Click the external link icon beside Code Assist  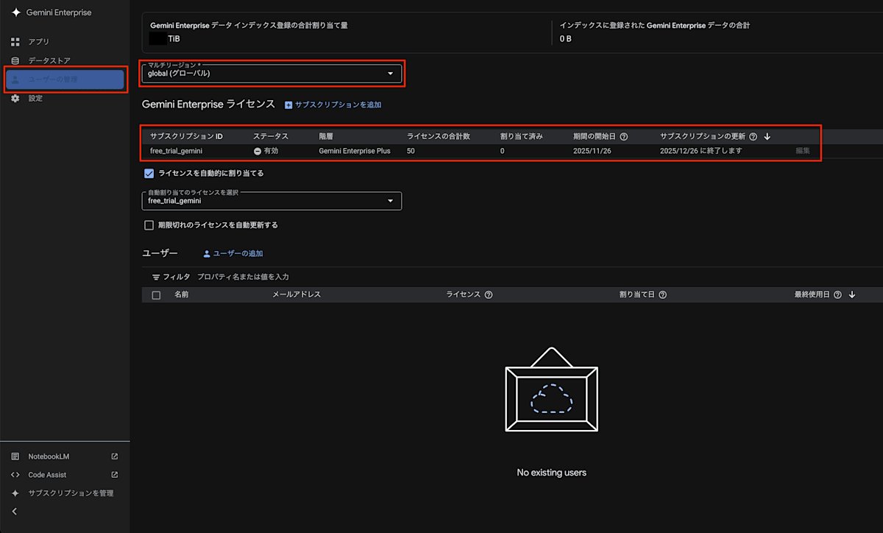(x=114, y=475)
